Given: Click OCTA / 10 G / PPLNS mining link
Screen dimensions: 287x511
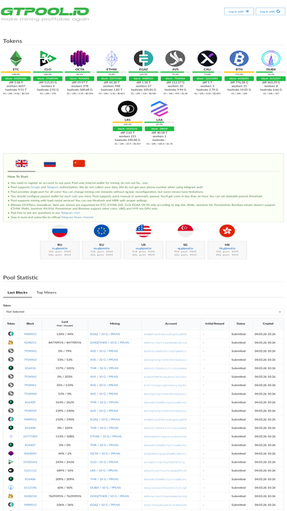Looking at the screenshot, I should pyautogui.click(x=105, y=454).
